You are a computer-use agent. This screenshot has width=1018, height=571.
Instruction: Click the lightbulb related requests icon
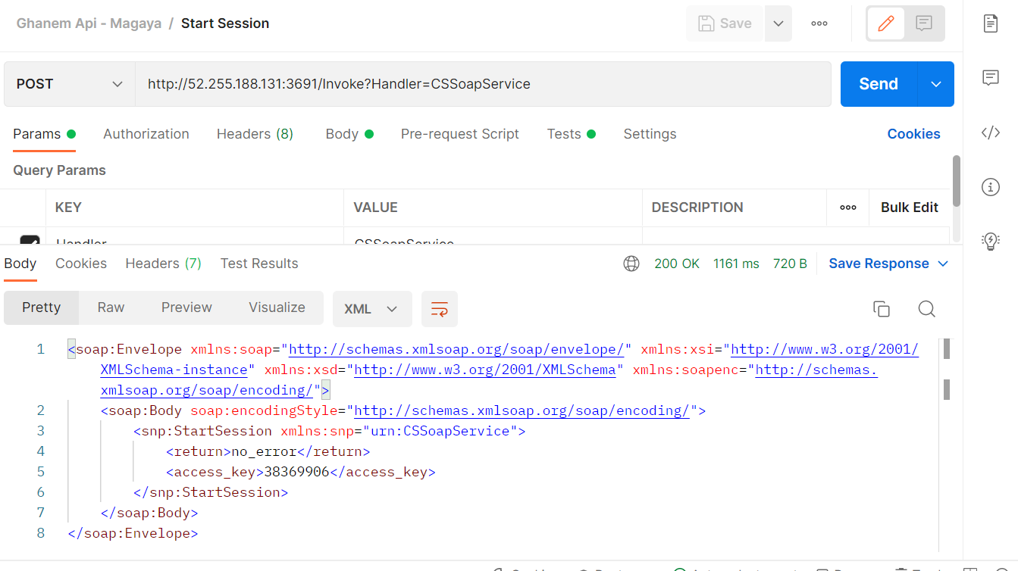point(990,241)
